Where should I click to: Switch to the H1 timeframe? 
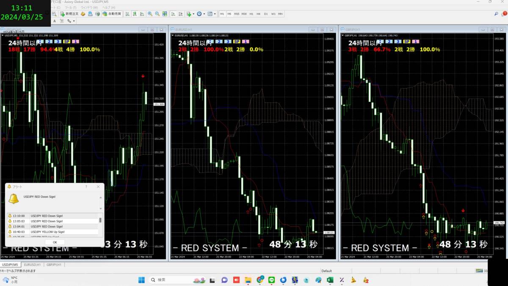point(251,14)
